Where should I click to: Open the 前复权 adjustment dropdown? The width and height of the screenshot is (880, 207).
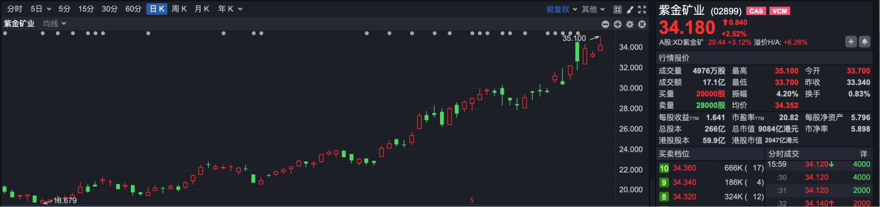point(562,9)
